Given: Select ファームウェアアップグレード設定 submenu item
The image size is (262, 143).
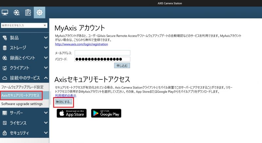Looking at the screenshot, I should coord(25,87).
